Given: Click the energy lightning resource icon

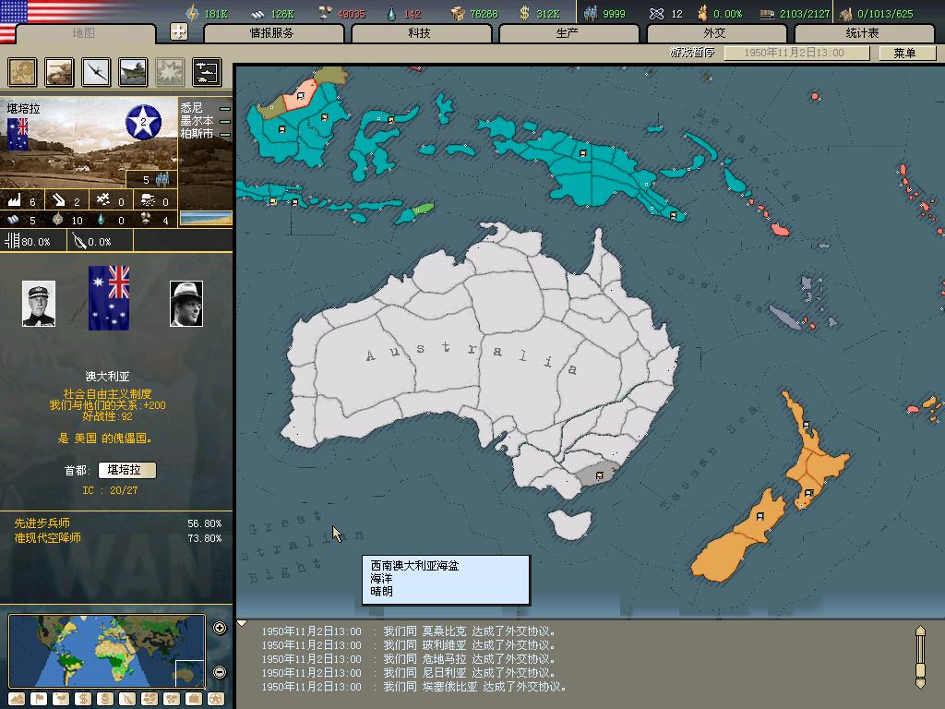Looking at the screenshot, I should (192, 13).
